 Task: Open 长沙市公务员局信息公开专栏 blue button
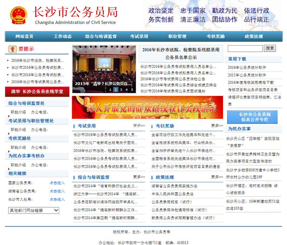(252, 117)
